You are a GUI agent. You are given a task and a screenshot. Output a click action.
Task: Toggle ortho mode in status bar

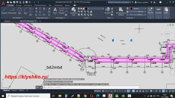(112, 91)
